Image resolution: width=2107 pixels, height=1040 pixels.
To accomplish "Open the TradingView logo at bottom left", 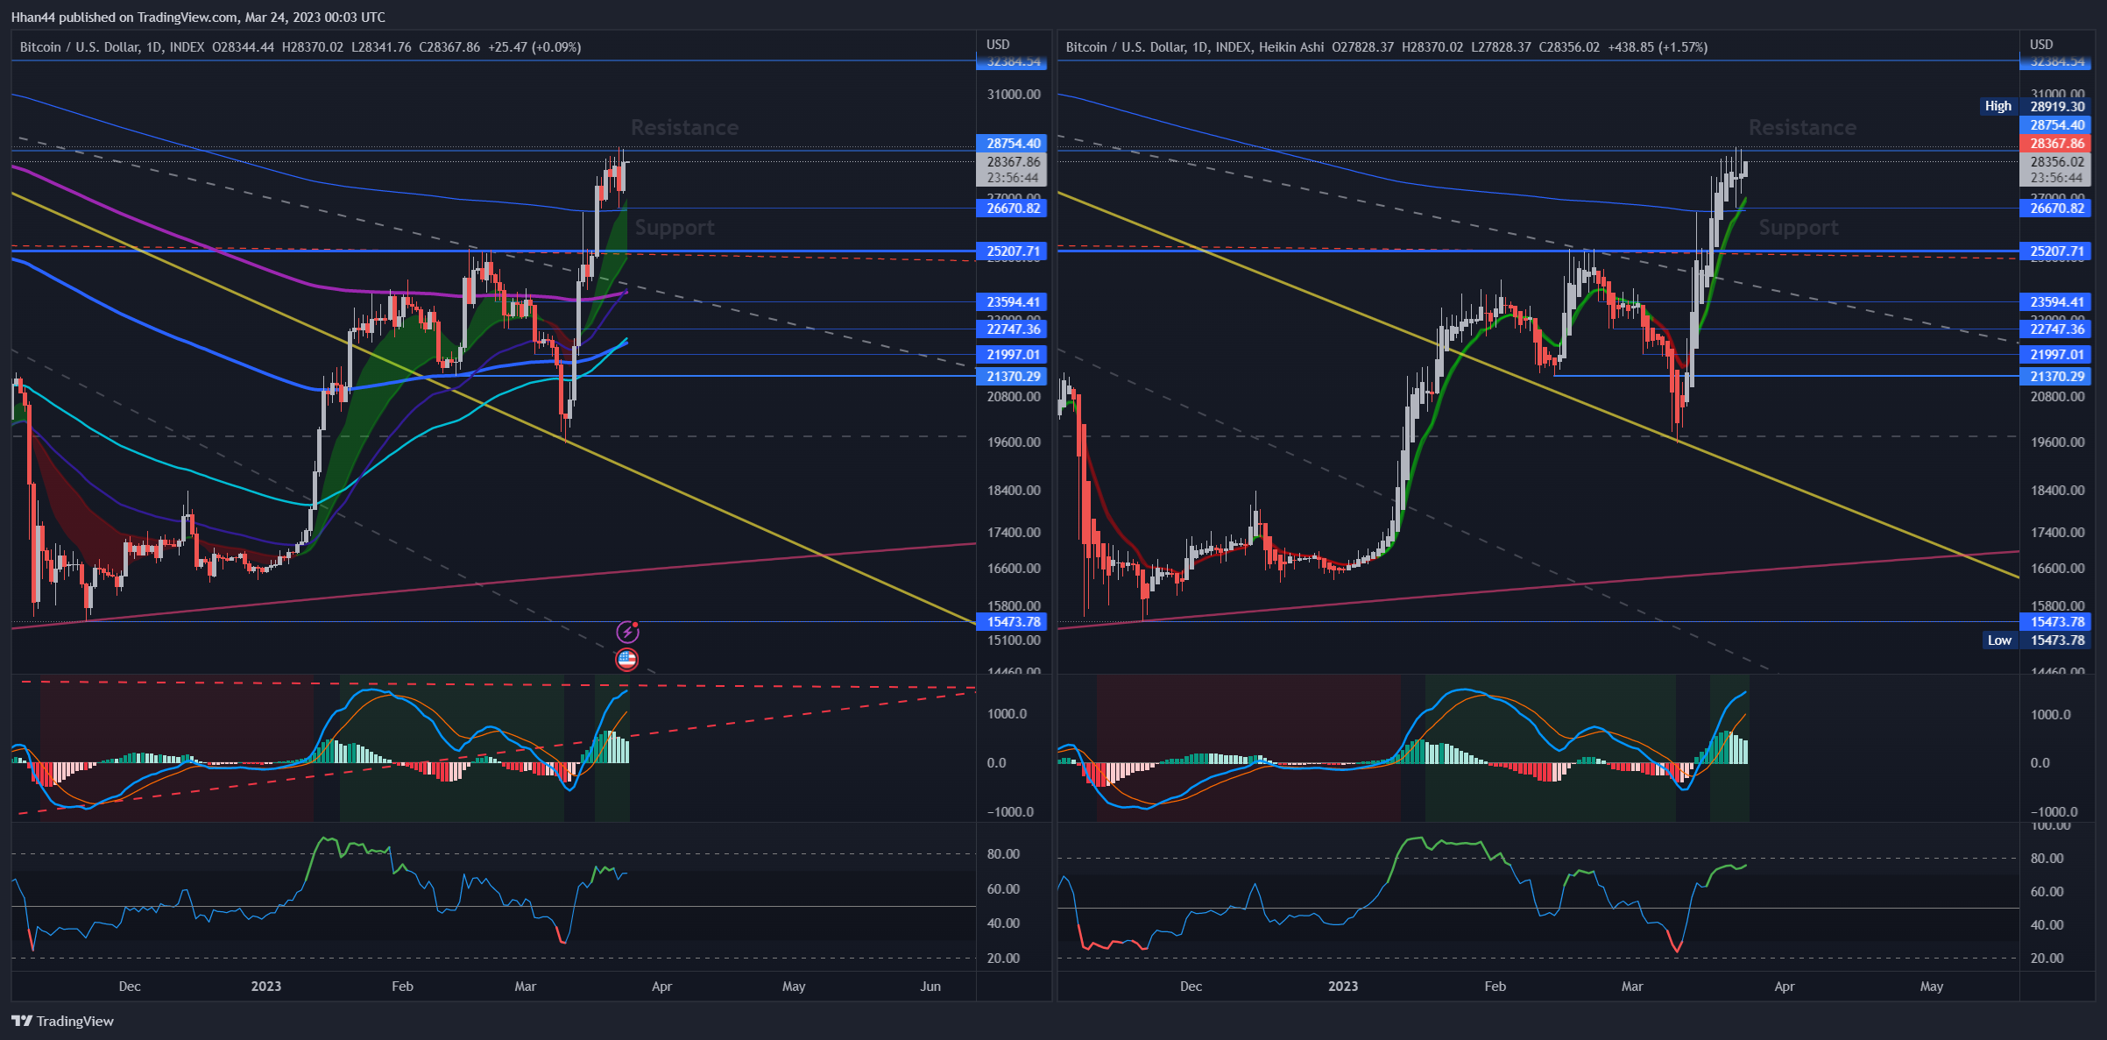I will tap(62, 1021).
